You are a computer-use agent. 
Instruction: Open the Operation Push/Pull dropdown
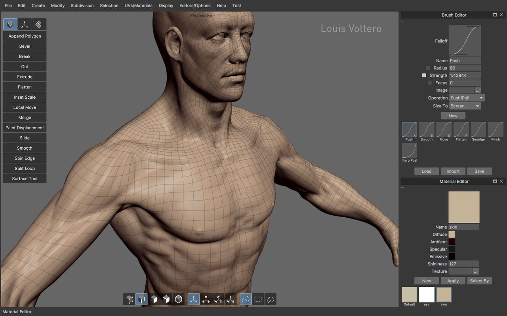pyautogui.click(x=467, y=98)
